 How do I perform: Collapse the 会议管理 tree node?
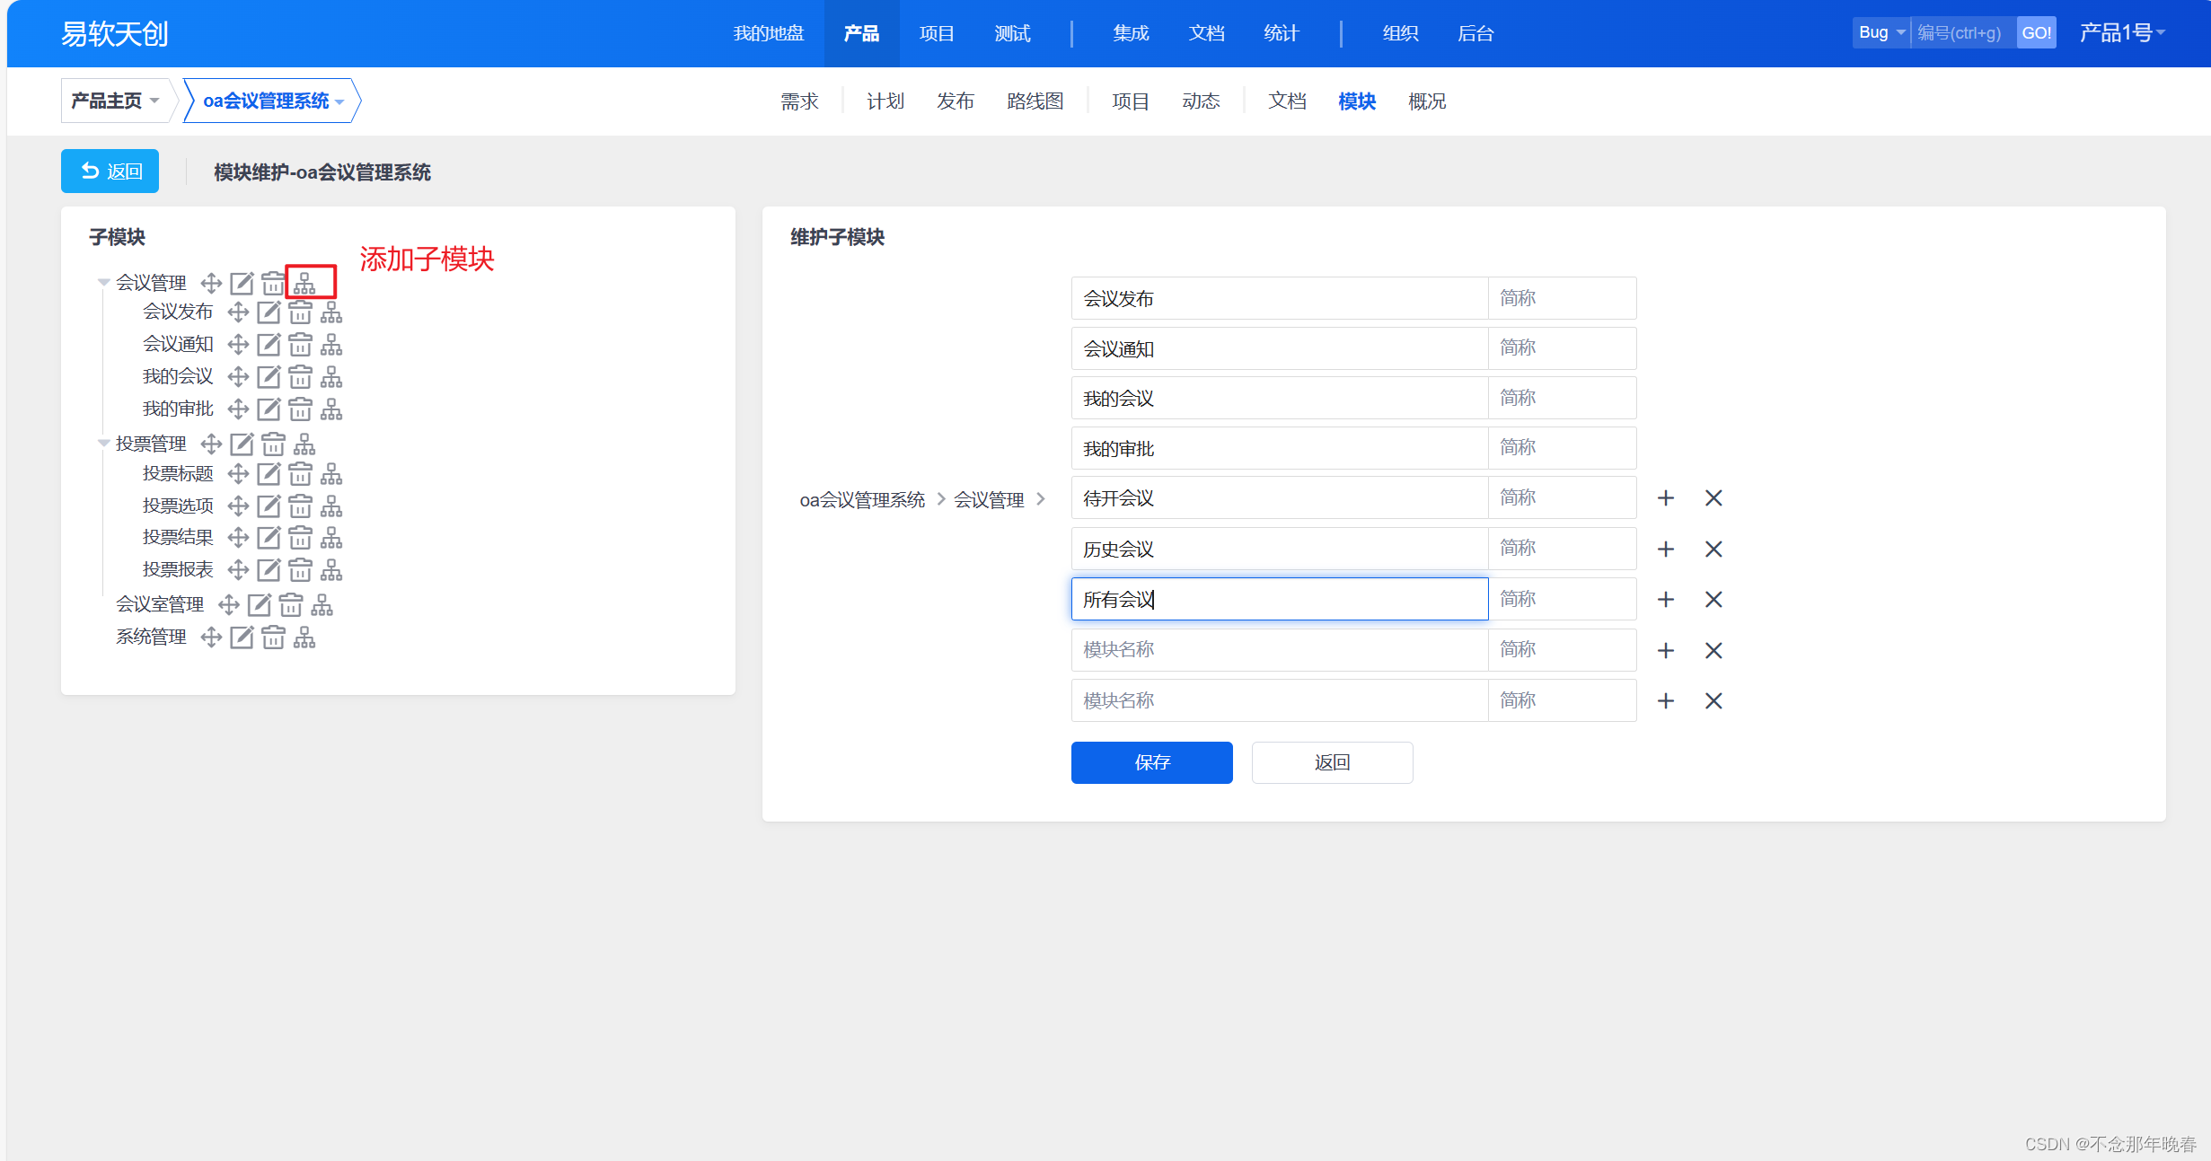[103, 283]
